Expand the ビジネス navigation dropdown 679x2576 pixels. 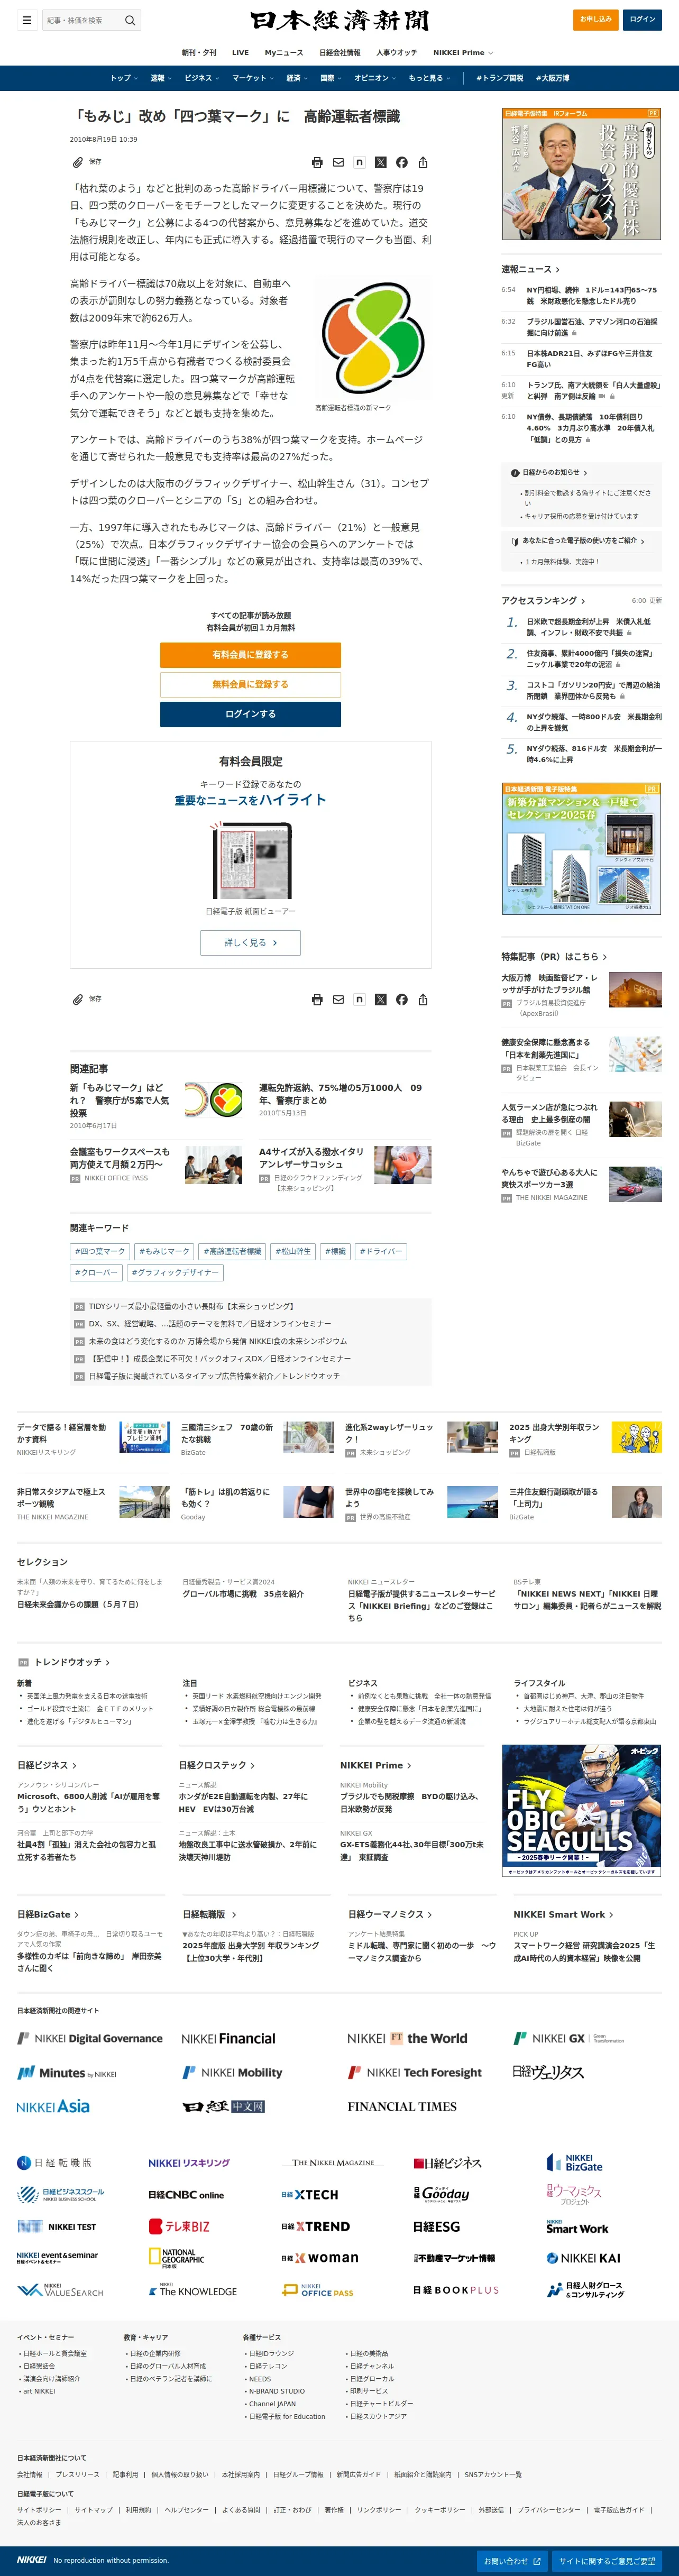(x=202, y=78)
